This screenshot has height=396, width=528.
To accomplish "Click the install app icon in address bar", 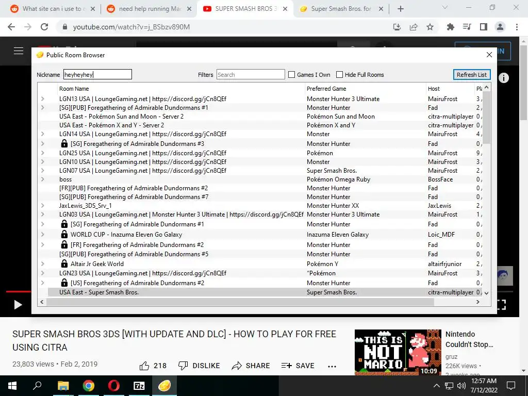I will (x=397, y=27).
